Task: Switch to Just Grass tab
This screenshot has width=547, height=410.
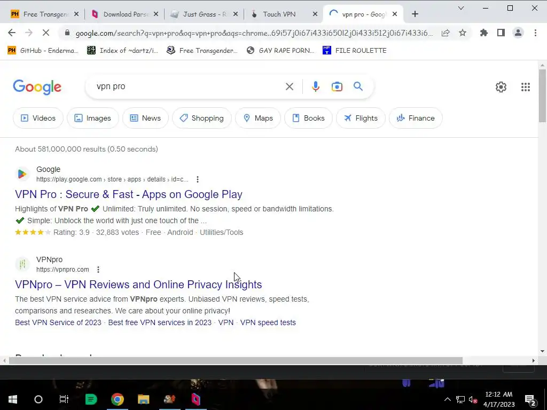Action: click(x=205, y=14)
